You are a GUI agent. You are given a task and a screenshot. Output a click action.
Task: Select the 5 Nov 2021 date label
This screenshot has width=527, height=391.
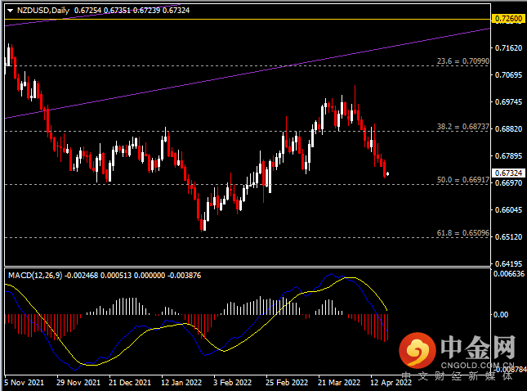[x=24, y=383]
